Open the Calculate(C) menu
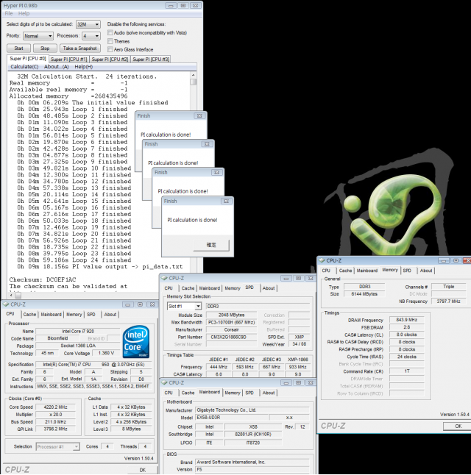Image resolution: width=471 pixels, height=475 pixels. [x=24, y=67]
